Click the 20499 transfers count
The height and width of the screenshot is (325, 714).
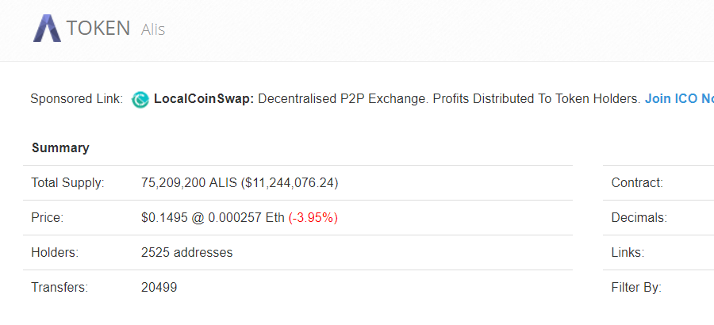(159, 287)
